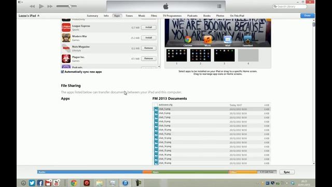The width and height of the screenshot is (332, 187).
Task: Click the Podcasts app icon in list
Action: [x=66, y=66]
